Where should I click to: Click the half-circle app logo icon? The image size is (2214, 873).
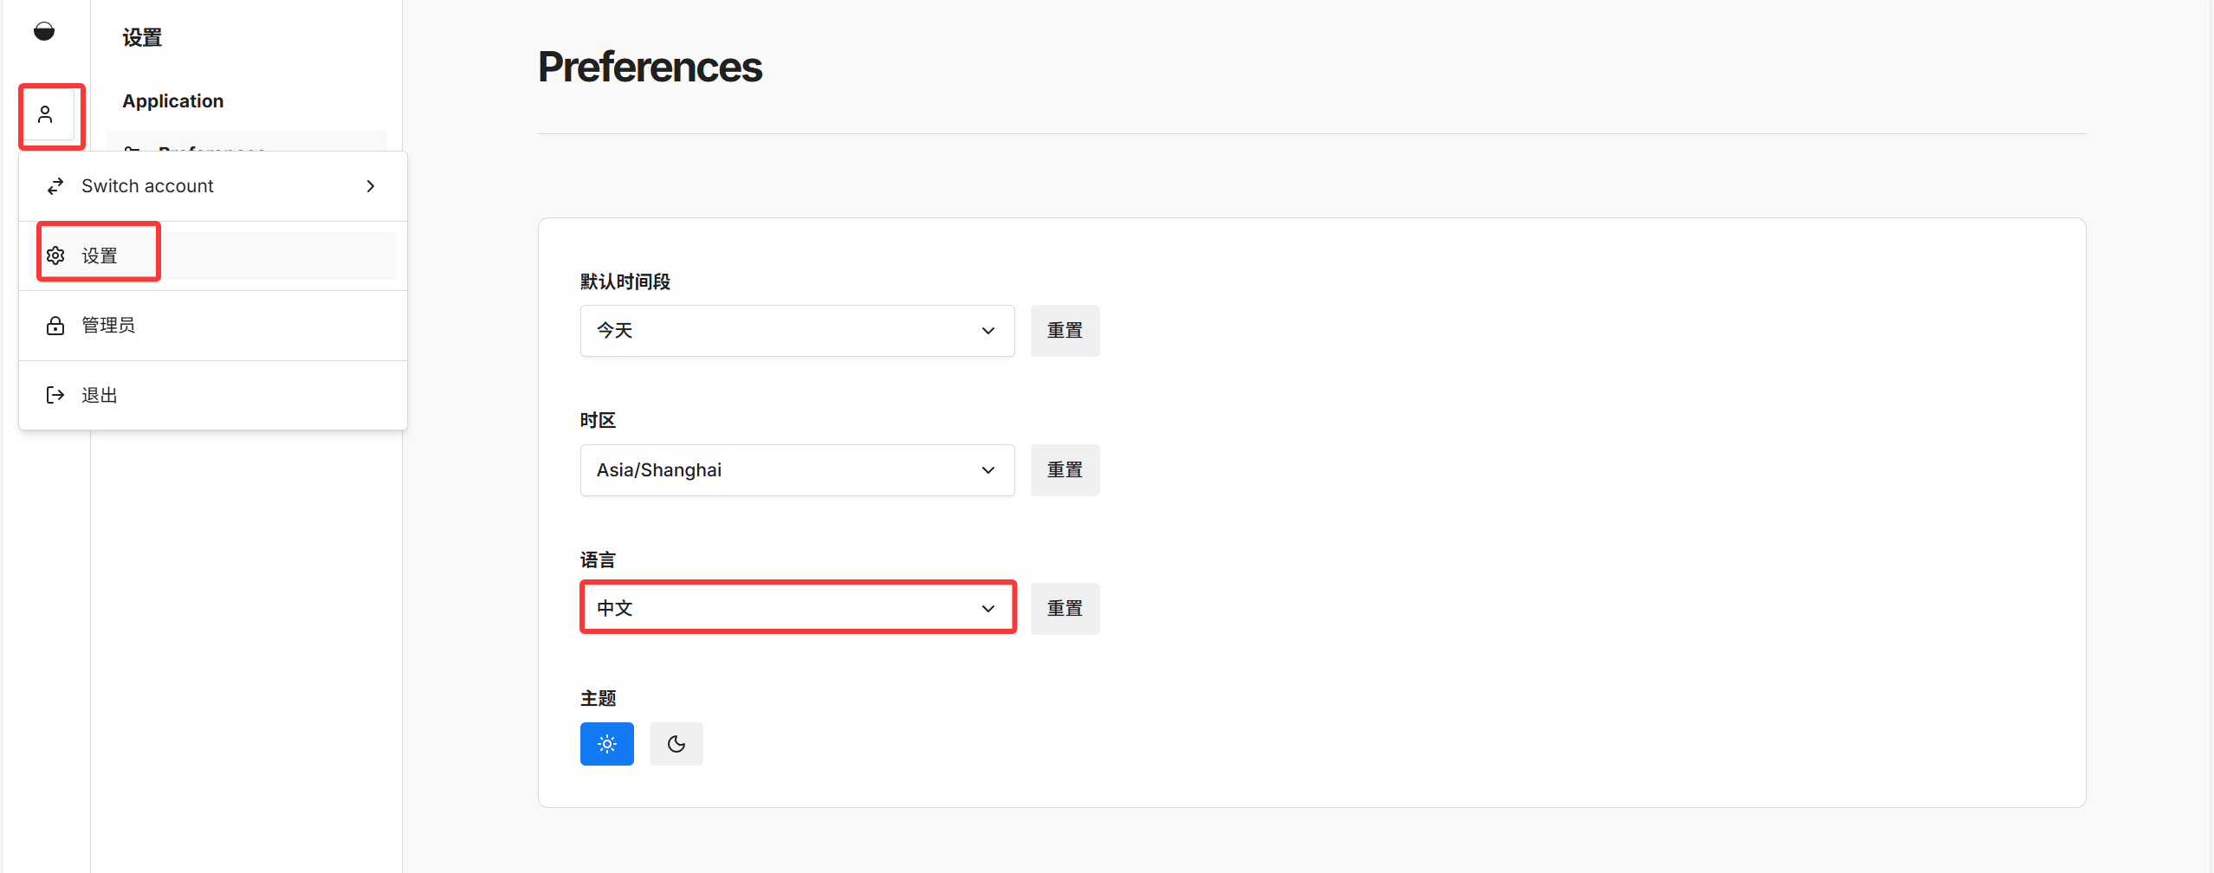pos(44,32)
